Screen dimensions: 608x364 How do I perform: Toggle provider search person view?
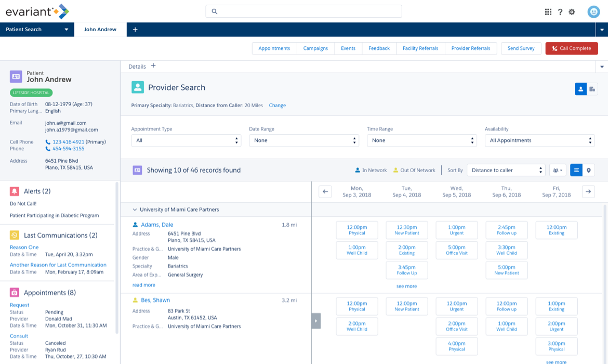[x=581, y=89]
